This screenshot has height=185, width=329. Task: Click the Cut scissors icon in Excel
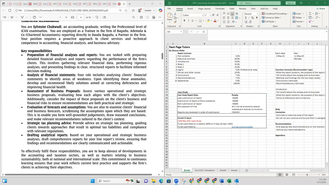point(175,14)
